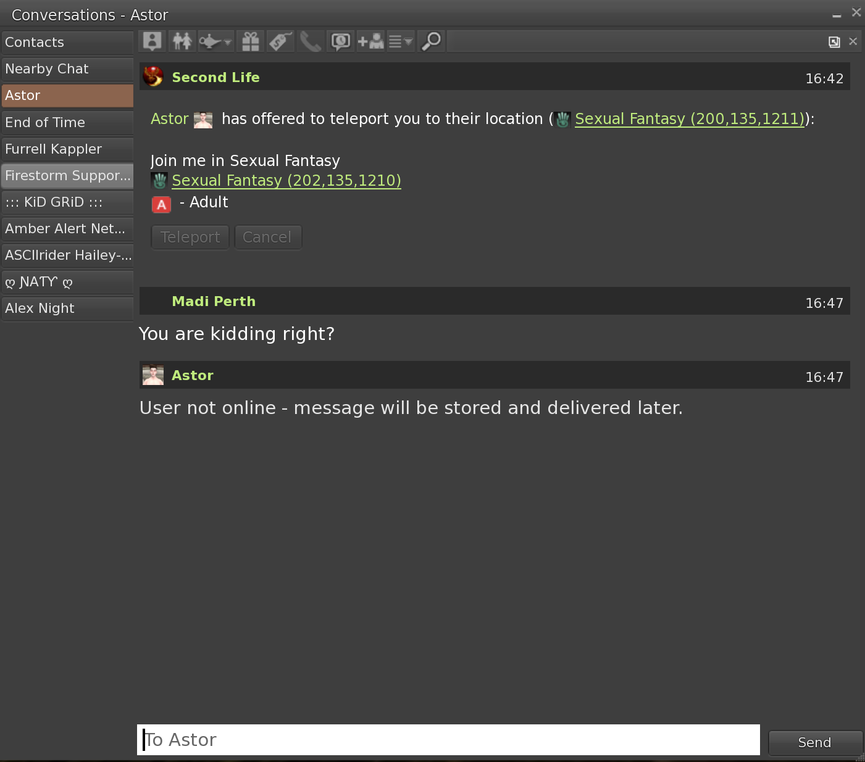Open the Contacts tab
Image resolution: width=865 pixels, height=762 pixels.
pos(67,43)
